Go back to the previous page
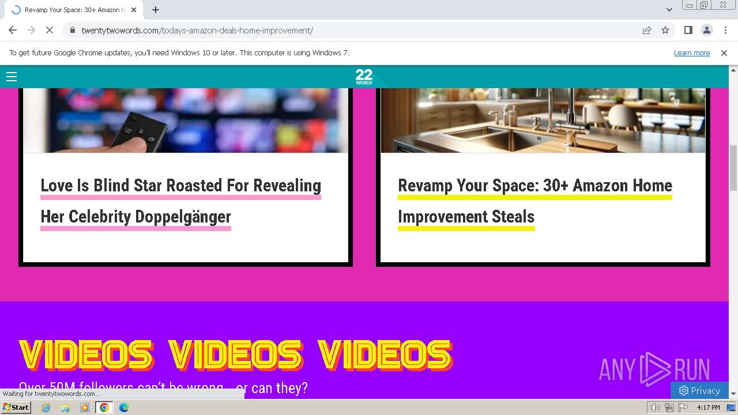This screenshot has width=738, height=415. coord(13,31)
